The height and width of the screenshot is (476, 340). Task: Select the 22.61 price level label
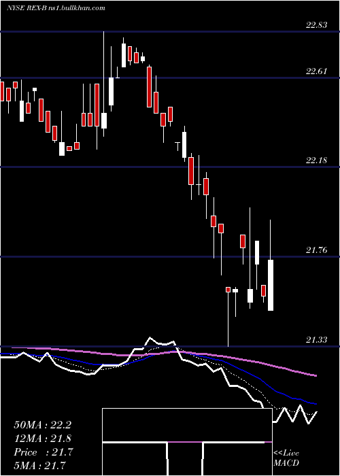317,71
